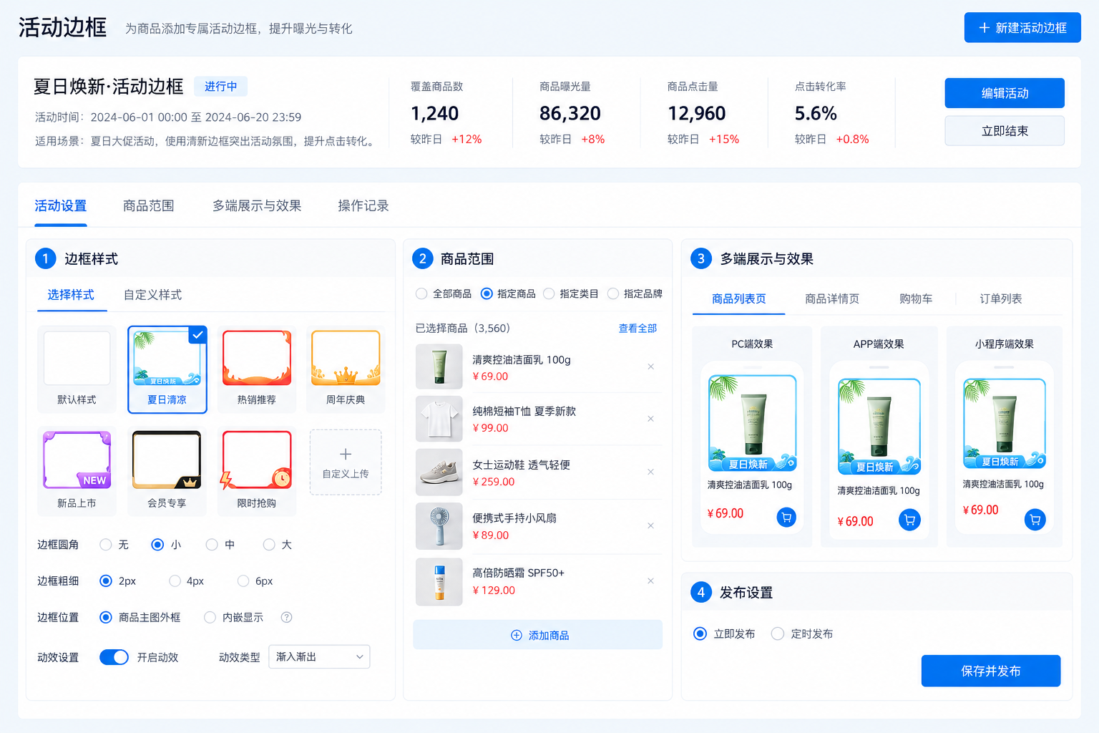Viewport: 1099px width, 733px height.
Task: Click the 保存并发布 button
Action: tap(991, 671)
